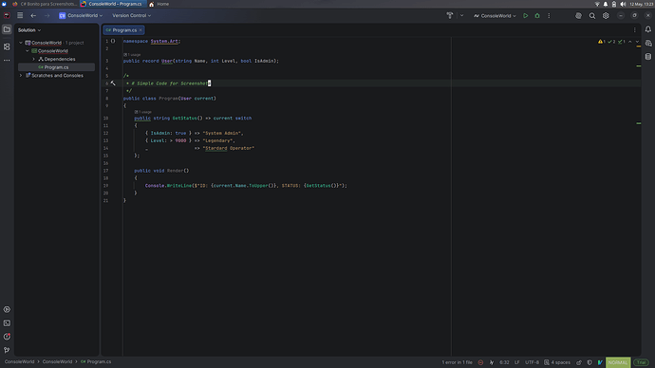Switch to Firefox 'C# Bonito para Screenshots' window

pos(45,4)
